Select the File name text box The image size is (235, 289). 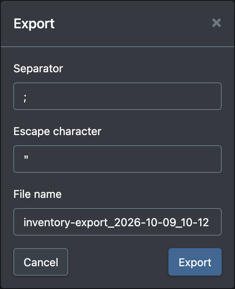117,222
